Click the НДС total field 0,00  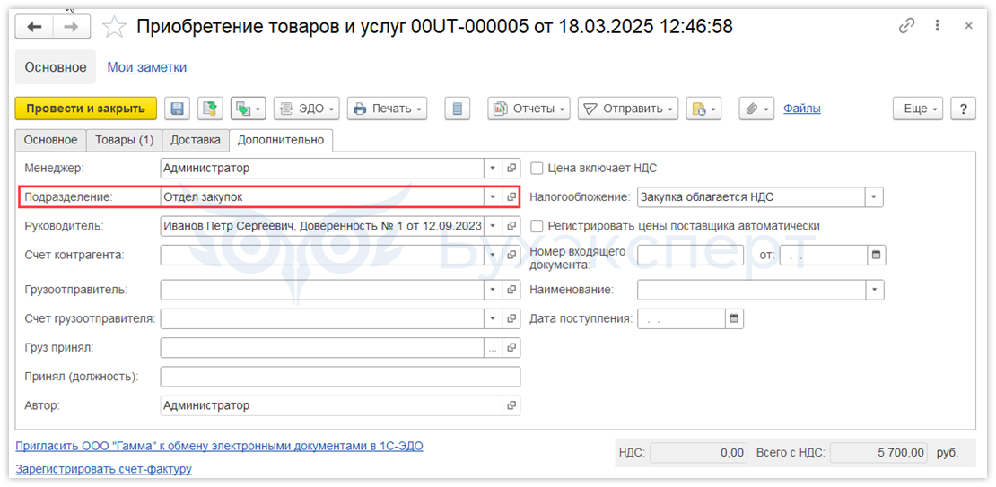click(698, 453)
